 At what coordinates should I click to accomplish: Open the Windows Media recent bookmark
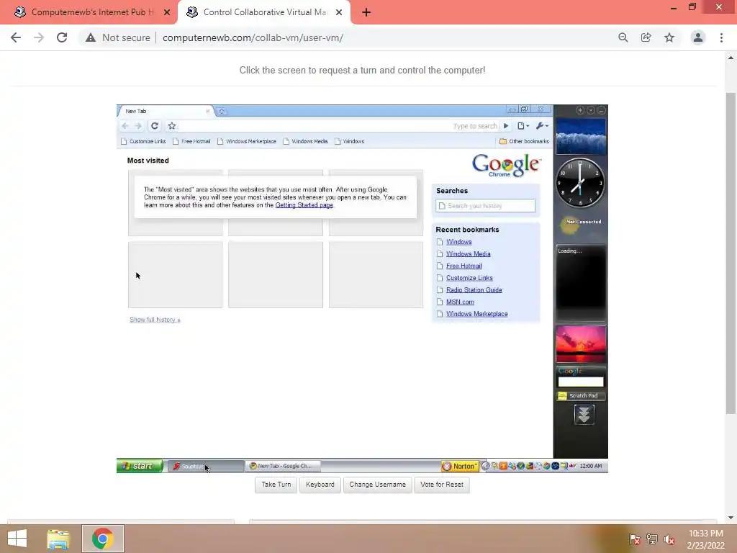pos(468,254)
